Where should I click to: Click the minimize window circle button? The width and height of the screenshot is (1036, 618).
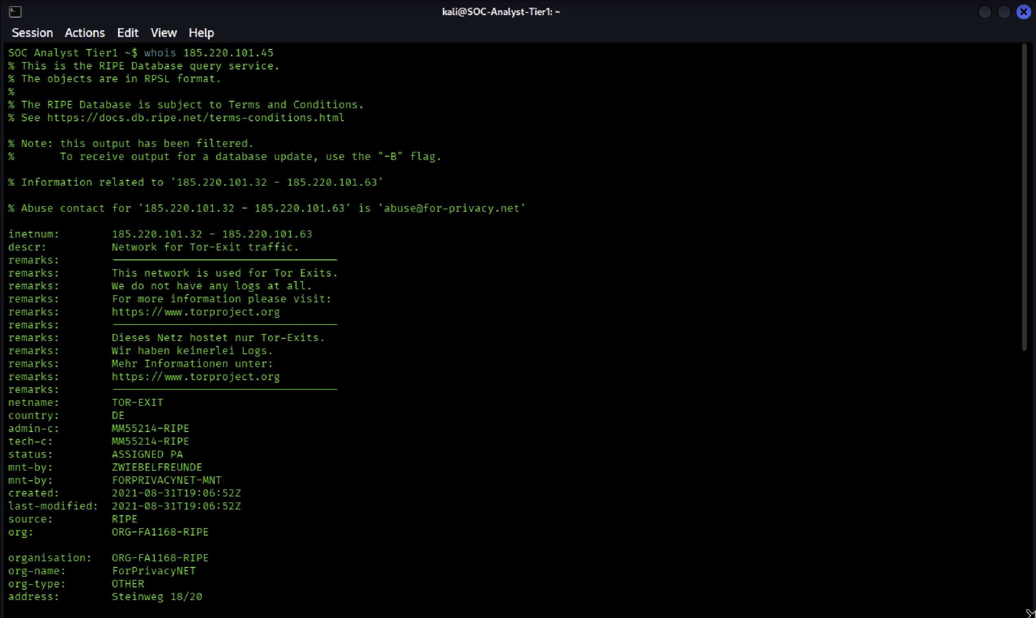click(x=984, y=12)
